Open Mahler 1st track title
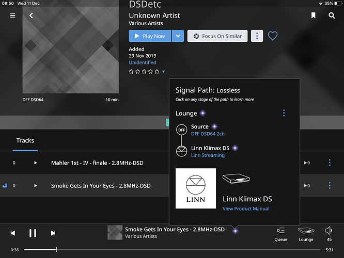This screenshot has width=344, height=258. coord(97,163)
